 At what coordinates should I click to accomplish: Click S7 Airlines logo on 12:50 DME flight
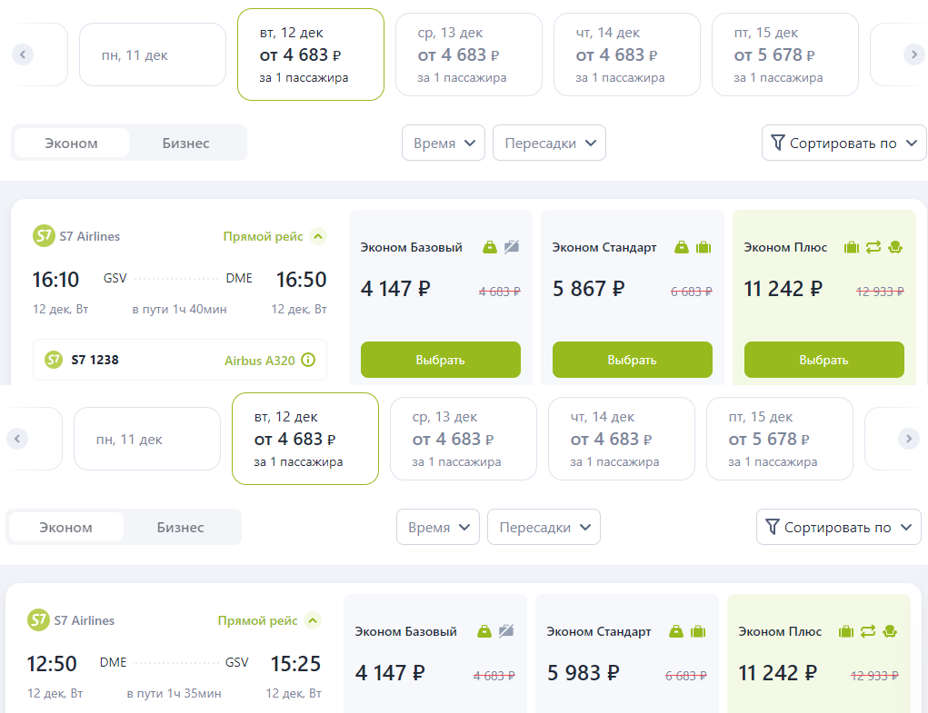(x=38, y=620)
